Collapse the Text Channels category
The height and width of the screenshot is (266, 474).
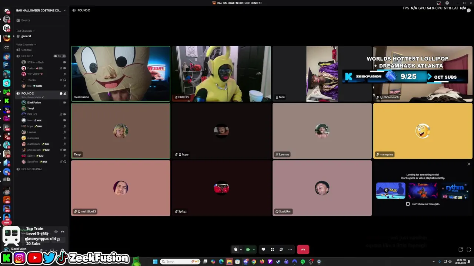click(25, 31)
